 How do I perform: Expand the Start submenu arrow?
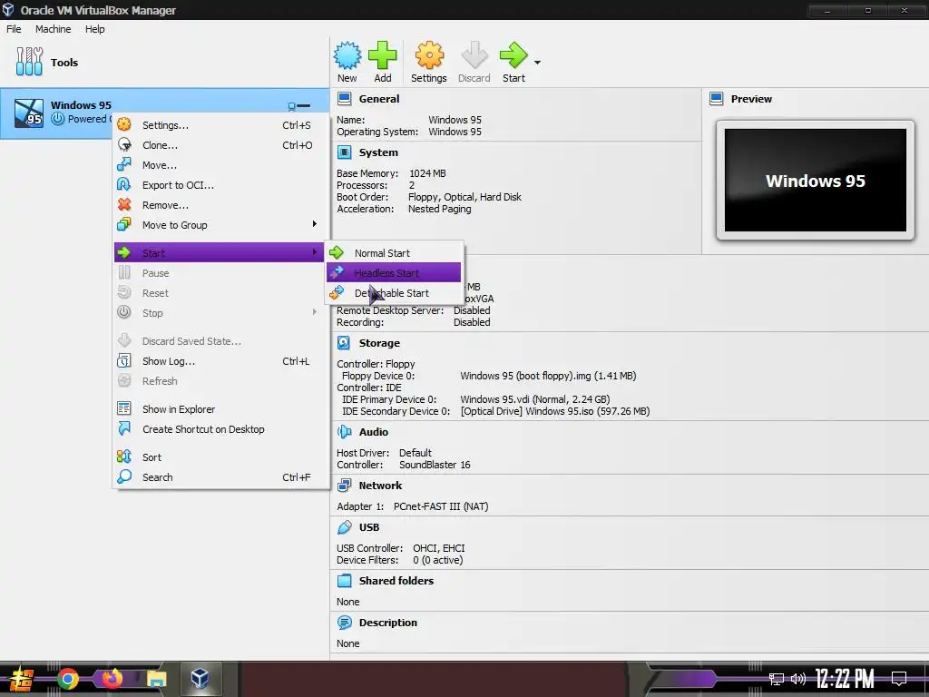[315, 252]
